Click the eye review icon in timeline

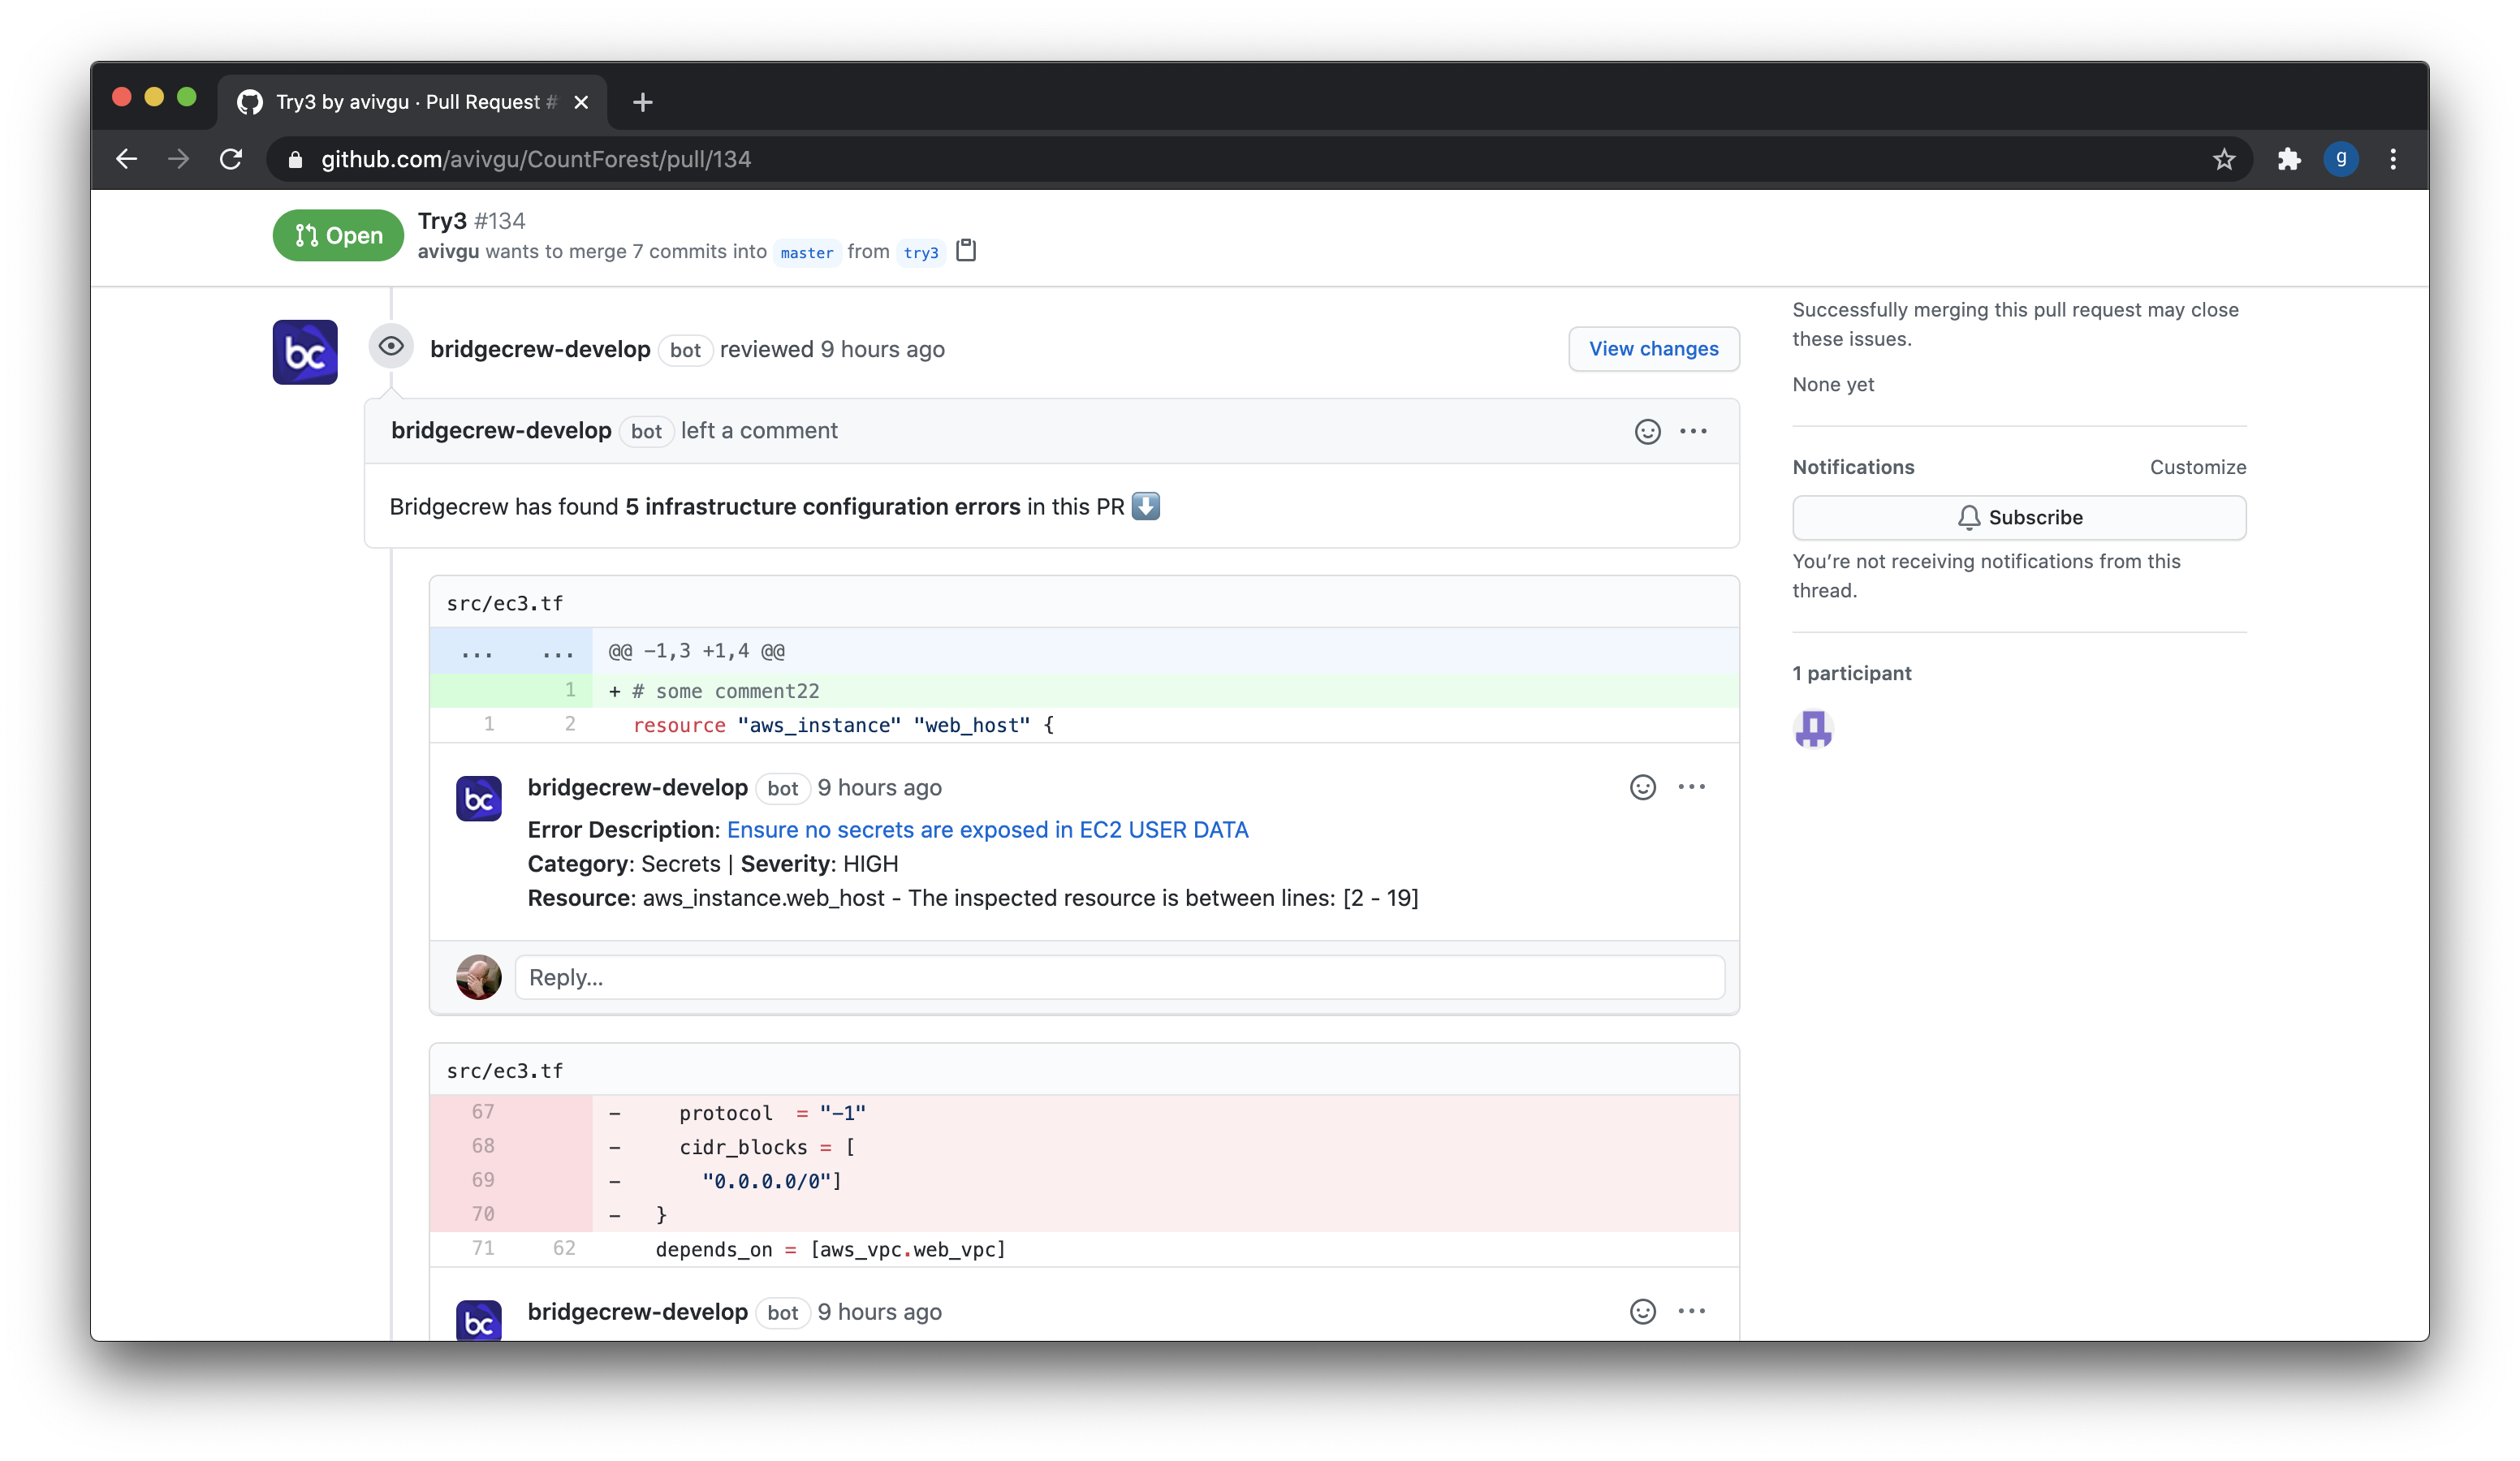(x=391, y=347)
